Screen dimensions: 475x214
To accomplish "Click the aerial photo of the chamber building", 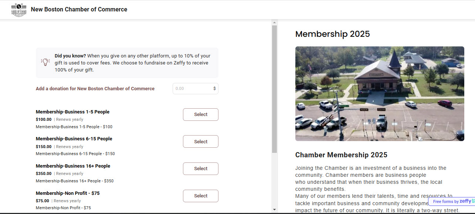I will (380, 94).
